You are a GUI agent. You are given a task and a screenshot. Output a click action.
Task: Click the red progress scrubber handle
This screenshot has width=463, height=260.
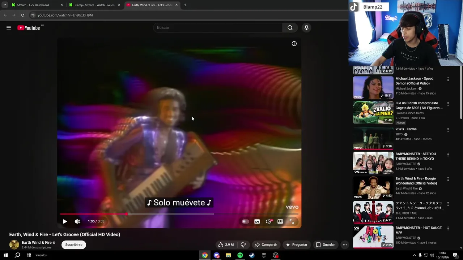pos(126,214)
